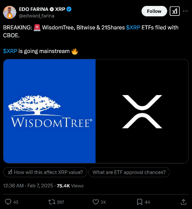Click the reply speech bubble icon

click(8, 202)
